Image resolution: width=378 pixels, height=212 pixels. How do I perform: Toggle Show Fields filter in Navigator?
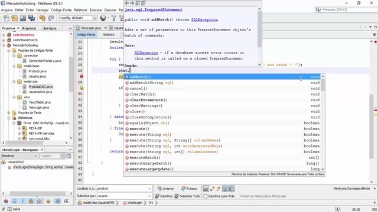tap(14, 201)
